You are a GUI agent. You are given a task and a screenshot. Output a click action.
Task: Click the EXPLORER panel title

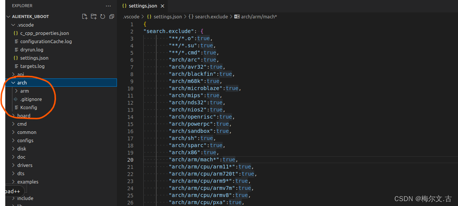point(22,6)
